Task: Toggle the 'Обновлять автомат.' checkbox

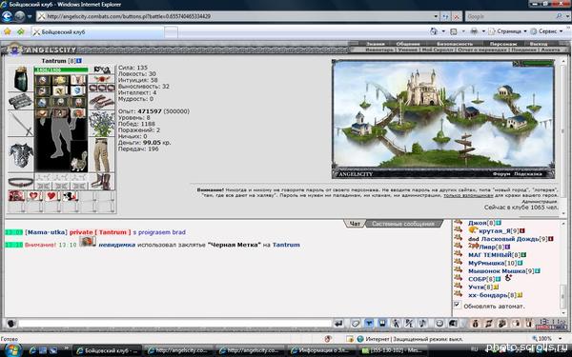Action: pyautogui.click(x=457, y=305)
